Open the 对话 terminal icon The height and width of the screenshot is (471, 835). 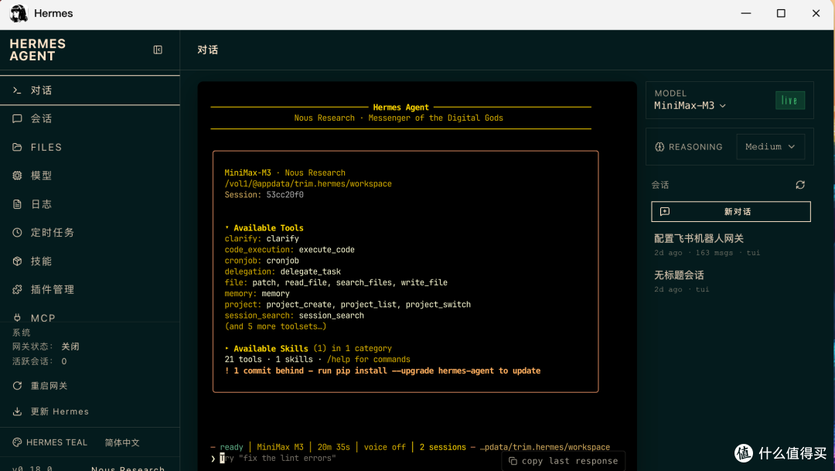[17, 90]
